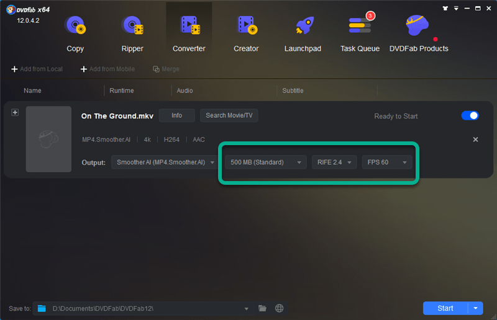Open Info for On The Ground.mkv
Viewport: 497px width, 320px height.
pyautogui.click(x=176, y=115)
